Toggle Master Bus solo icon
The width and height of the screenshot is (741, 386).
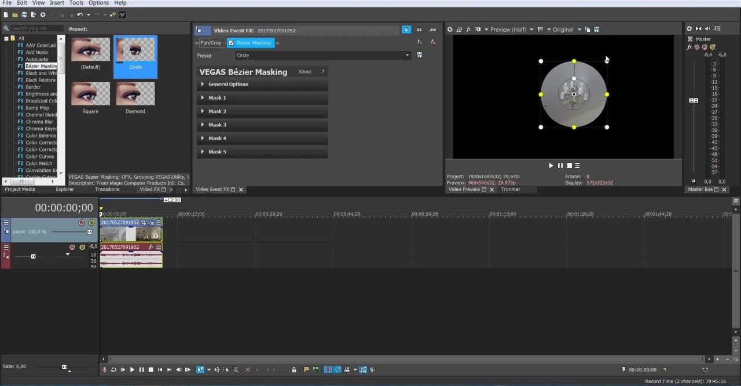712,47
